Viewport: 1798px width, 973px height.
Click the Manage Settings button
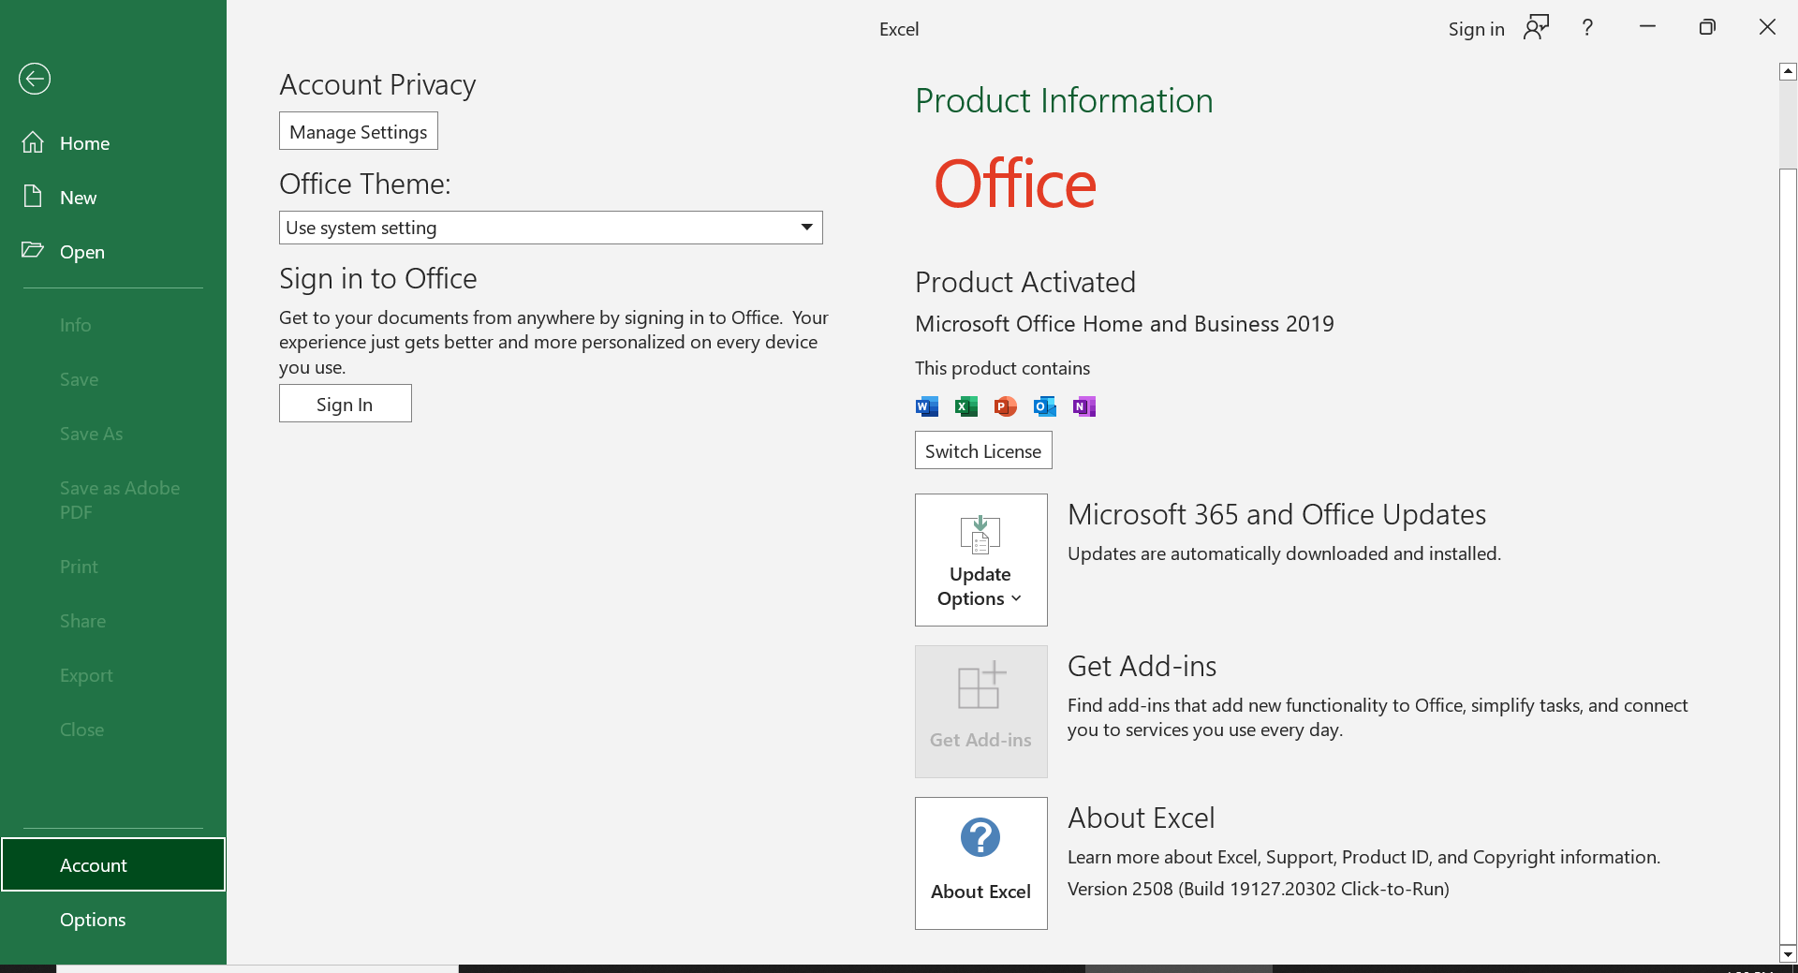[359, 131]
